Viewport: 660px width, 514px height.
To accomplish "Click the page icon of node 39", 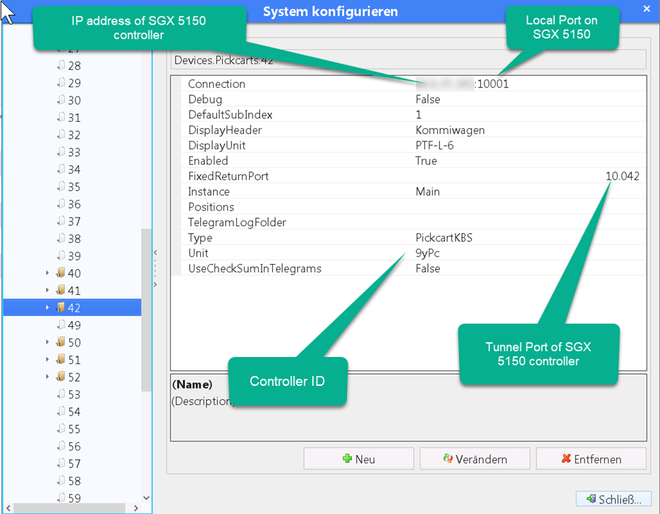I will [61, 256].
